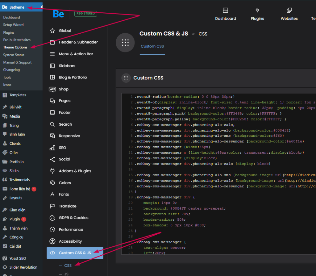
Task: Open Pre-built websites in sidebar
Action: [x=17, y=40]
